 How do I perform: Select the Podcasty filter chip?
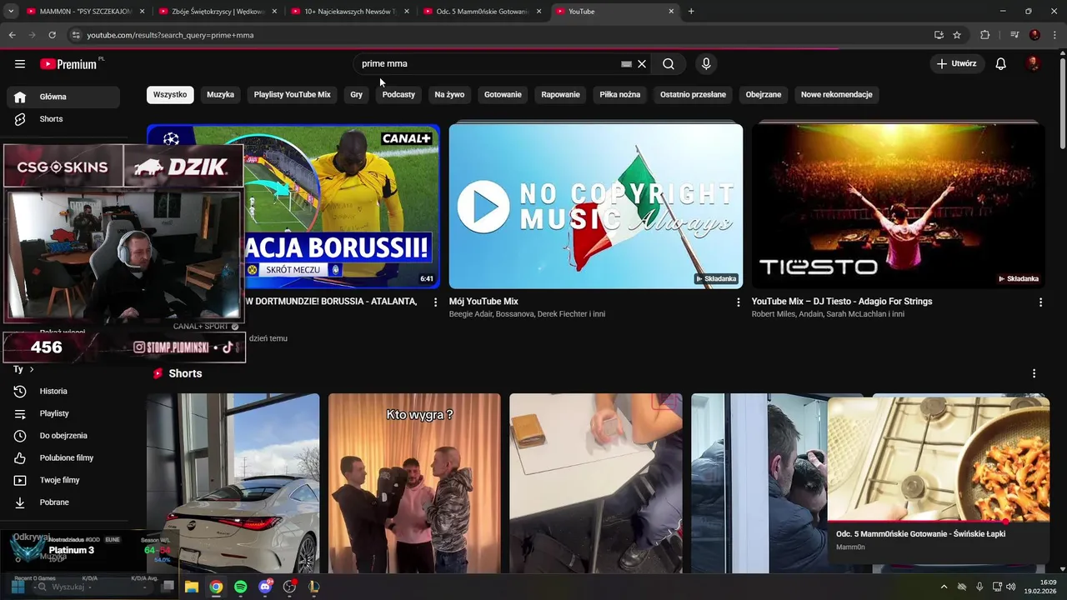coord(398,95)
